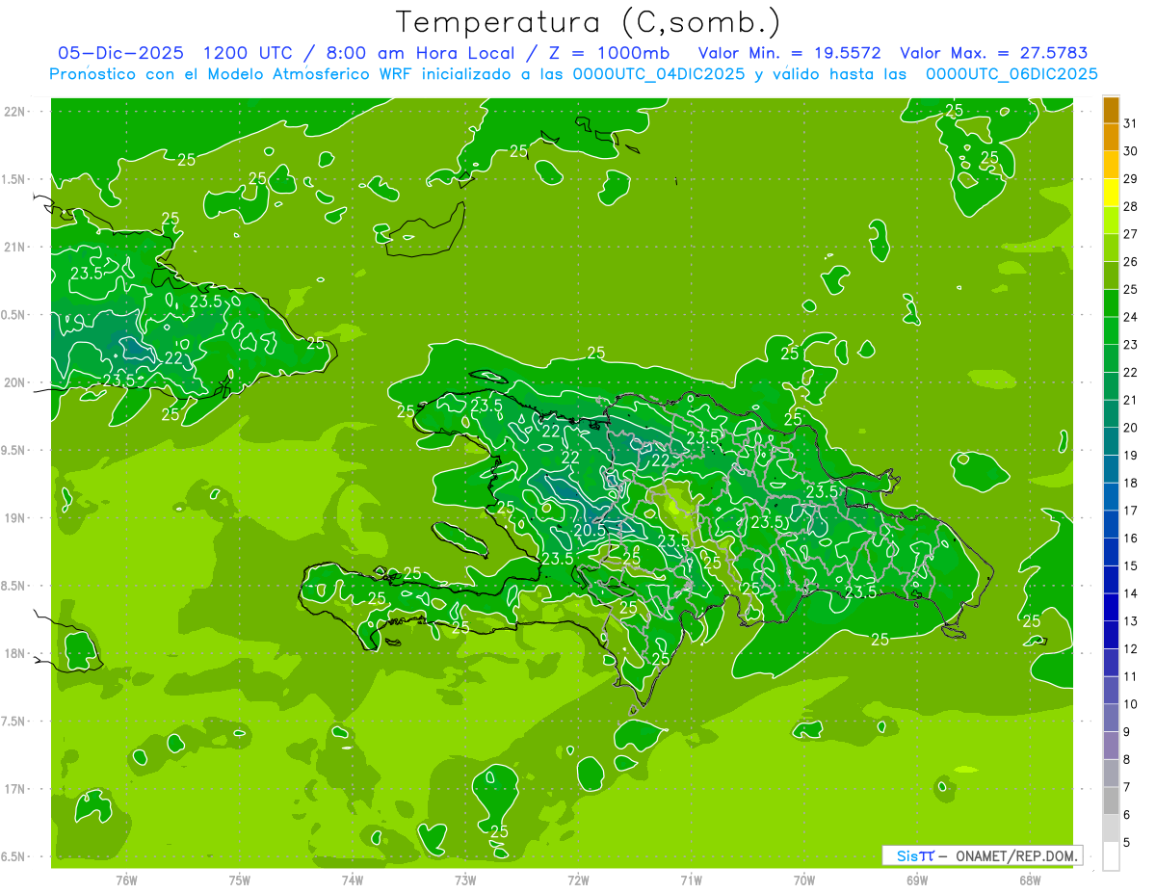Click the '18N' latitude axis label
1156x893 pixels.
[16, 653]
